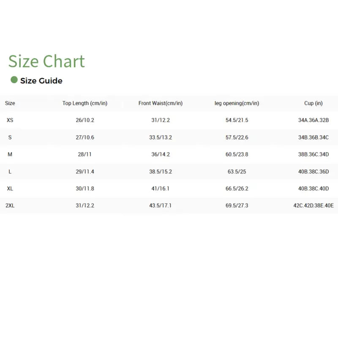Viewport: 338px width, 338px height.
Task: Select the Top Length (cm/in) column header
Action: pyautogui.click(x=85, y=103)
